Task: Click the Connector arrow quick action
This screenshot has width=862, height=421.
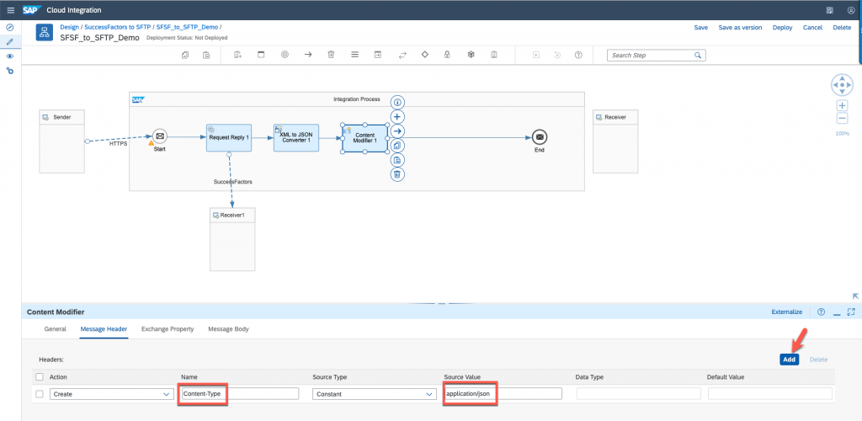Action: pos(397,131)
